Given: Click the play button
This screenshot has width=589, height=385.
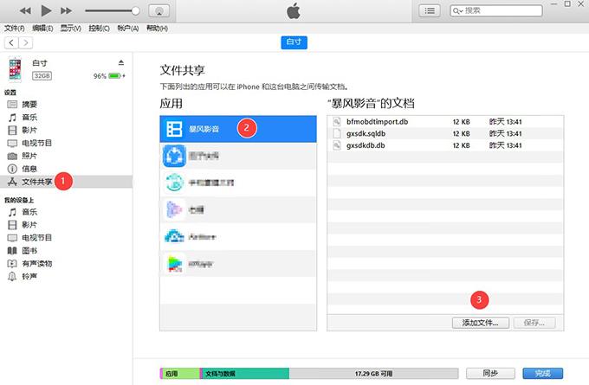Looking at the screenshot, I should (46, 10).
